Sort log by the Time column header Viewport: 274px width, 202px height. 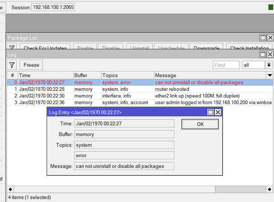click(x=44, y=75)
